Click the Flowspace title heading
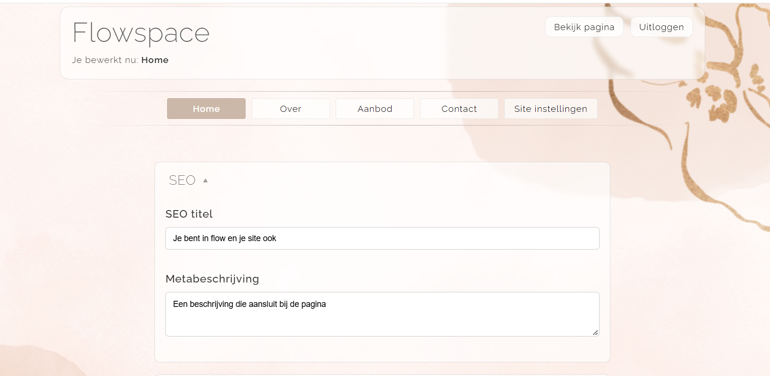The width and height of the screenshot is (770, 376). 141,33
